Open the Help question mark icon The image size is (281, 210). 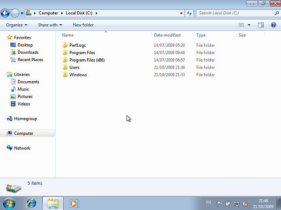pyautogui.click(x=274, y=25)
